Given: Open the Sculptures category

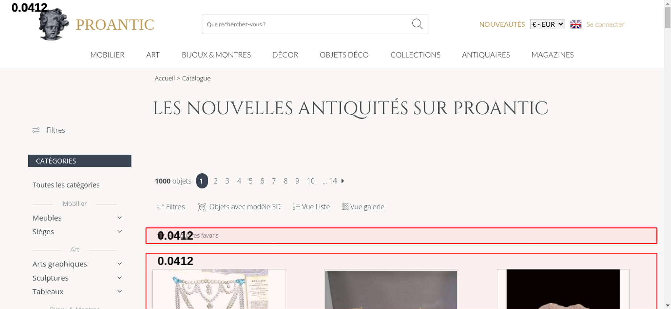Looking at the screenshot, I should pyautogui.click(x=50, y=278).
